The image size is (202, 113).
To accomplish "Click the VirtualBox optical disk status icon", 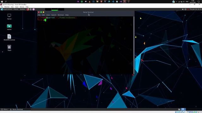I will (x=178, y=112).
